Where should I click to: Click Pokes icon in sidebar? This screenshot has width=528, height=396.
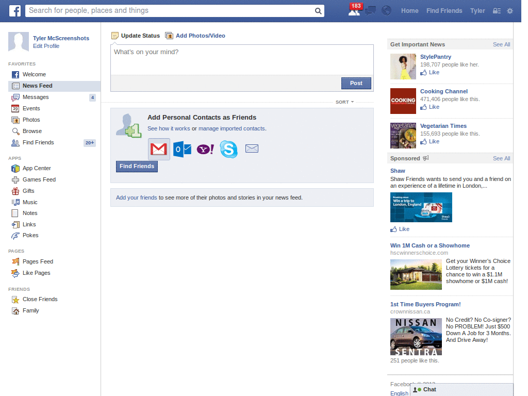pyautogui.click(x=15, y=236)
